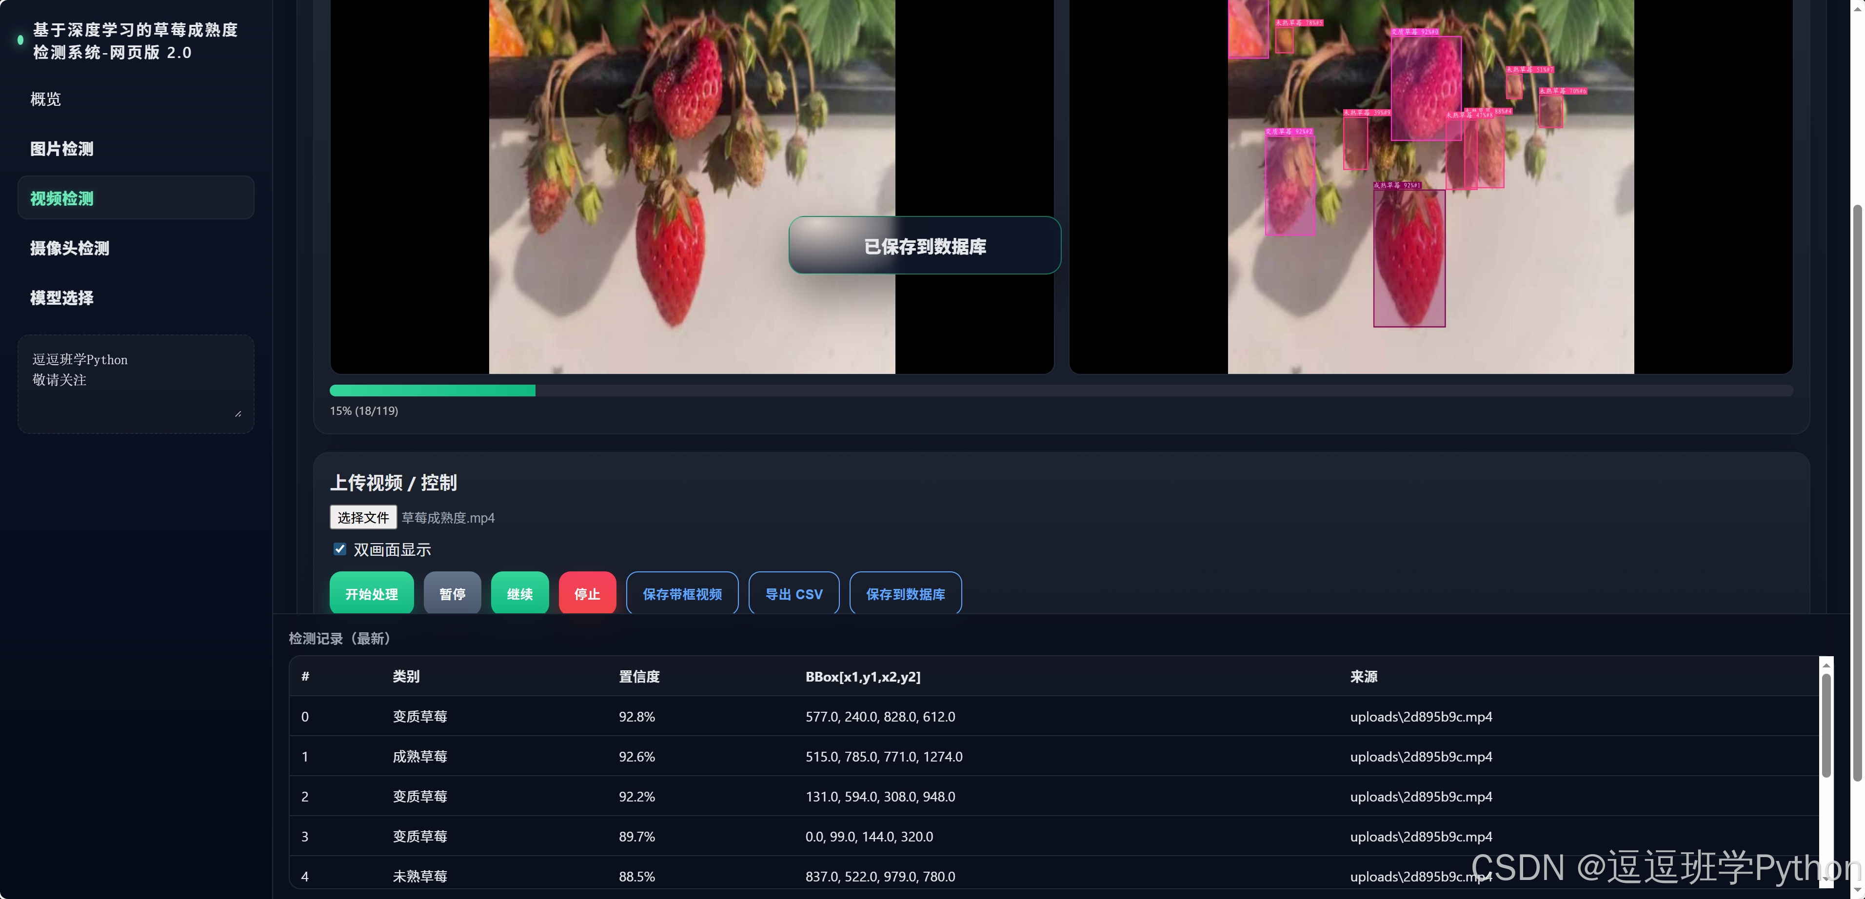Select row 0 变质草莓 record
Viewport: 1865px width, 899px height.
[x=420, y=717]
